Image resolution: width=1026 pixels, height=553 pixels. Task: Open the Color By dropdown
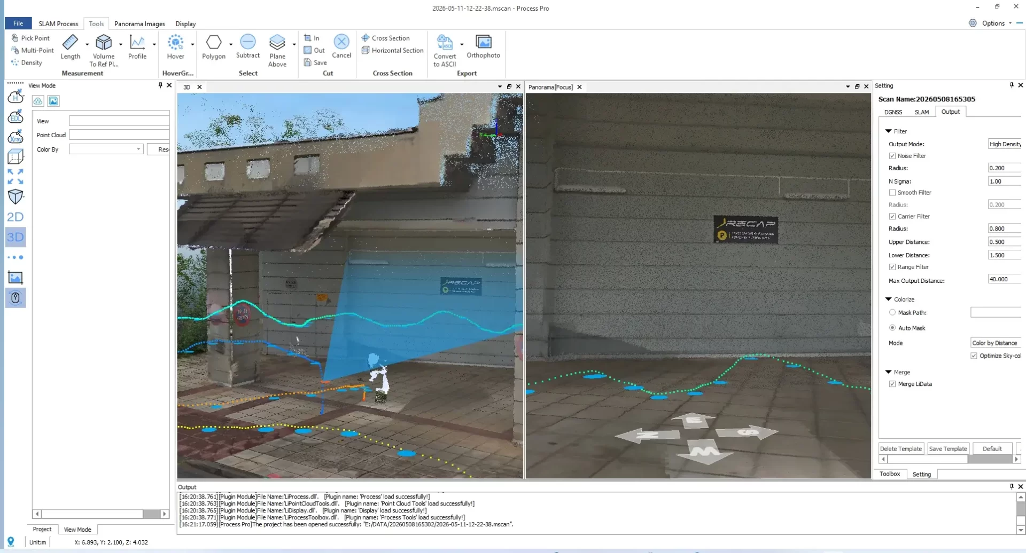(106, 149)
